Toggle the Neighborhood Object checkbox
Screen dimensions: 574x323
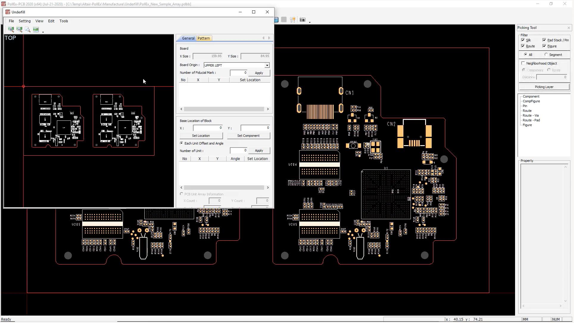pos(523,63)
